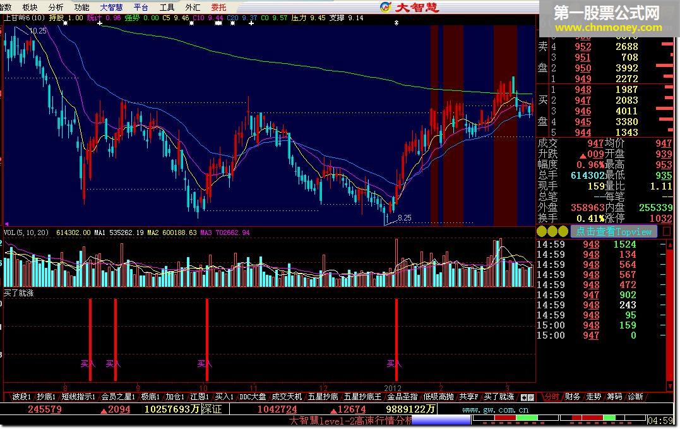680x429 pixels.
Task: Click the tick row with volume 243
Action: [x=600, y=305]
